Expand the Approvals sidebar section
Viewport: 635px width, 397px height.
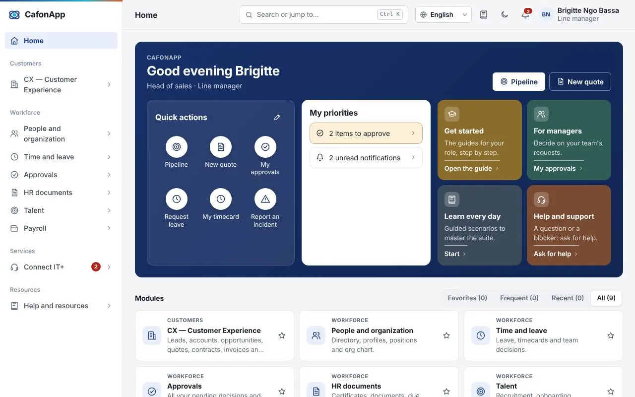[61, 175]
